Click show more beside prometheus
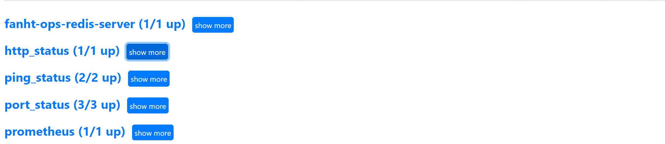The image size is (665, 144). [153, 133]
